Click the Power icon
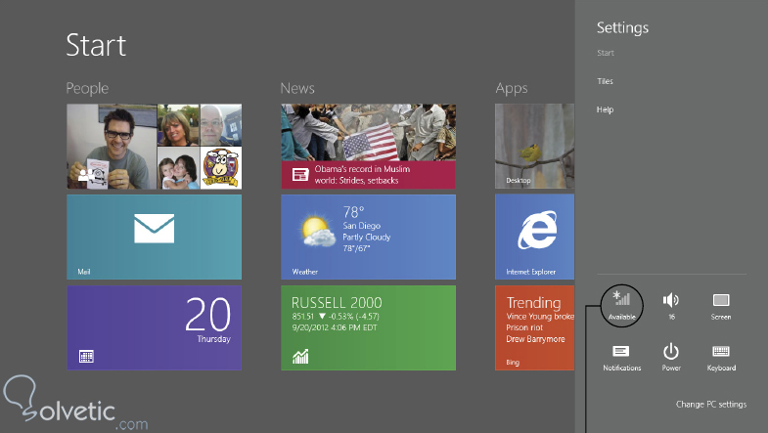Viewport: 768px width, 433px height. 671,351
